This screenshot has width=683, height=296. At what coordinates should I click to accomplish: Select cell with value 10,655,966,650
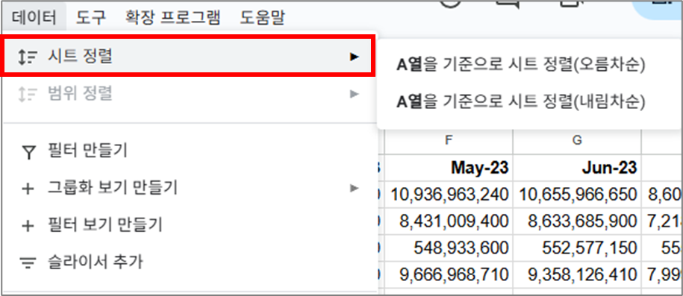click(577, 194)
